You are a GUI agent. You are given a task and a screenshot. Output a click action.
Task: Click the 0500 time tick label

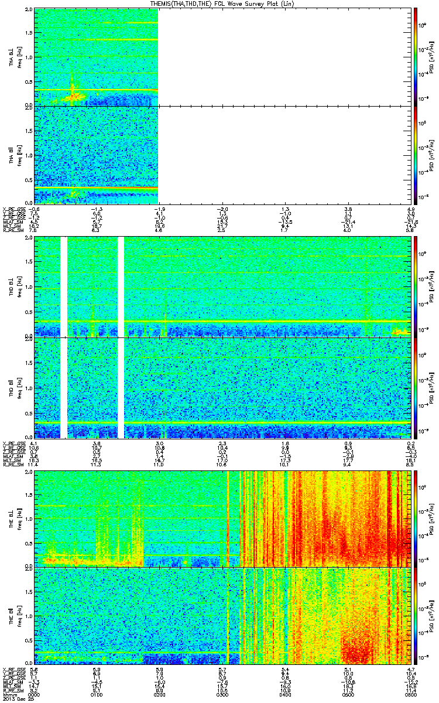pos(348,694)
